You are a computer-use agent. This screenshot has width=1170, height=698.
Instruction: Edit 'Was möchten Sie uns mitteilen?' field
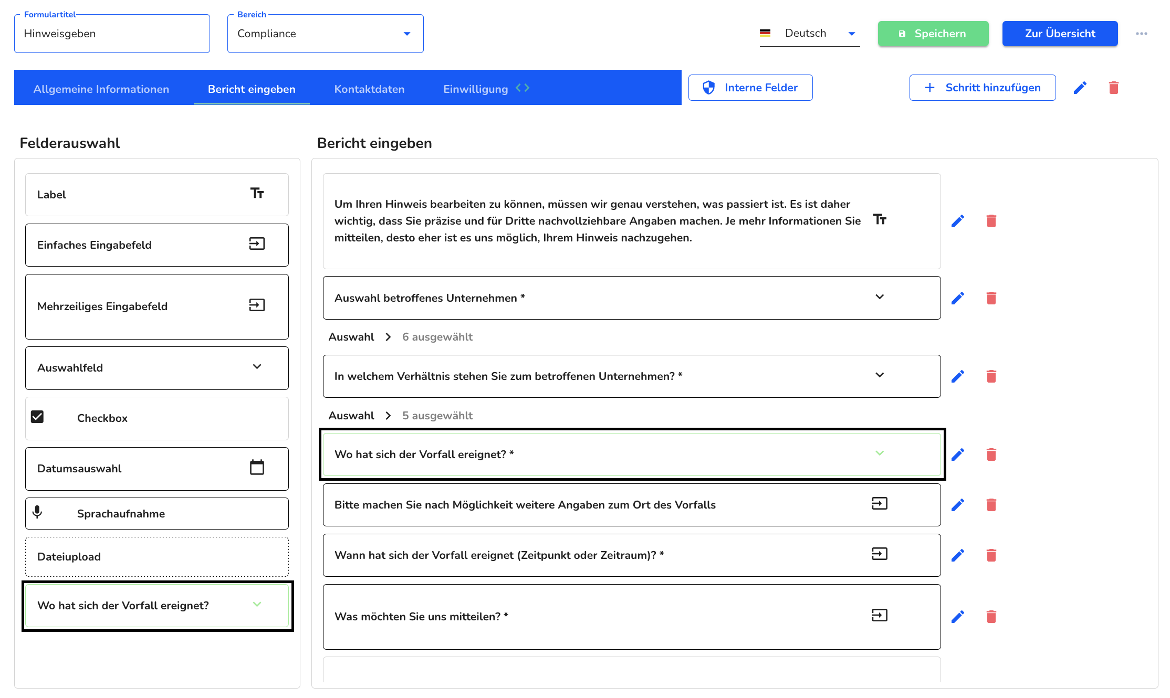tap(958, 617)
